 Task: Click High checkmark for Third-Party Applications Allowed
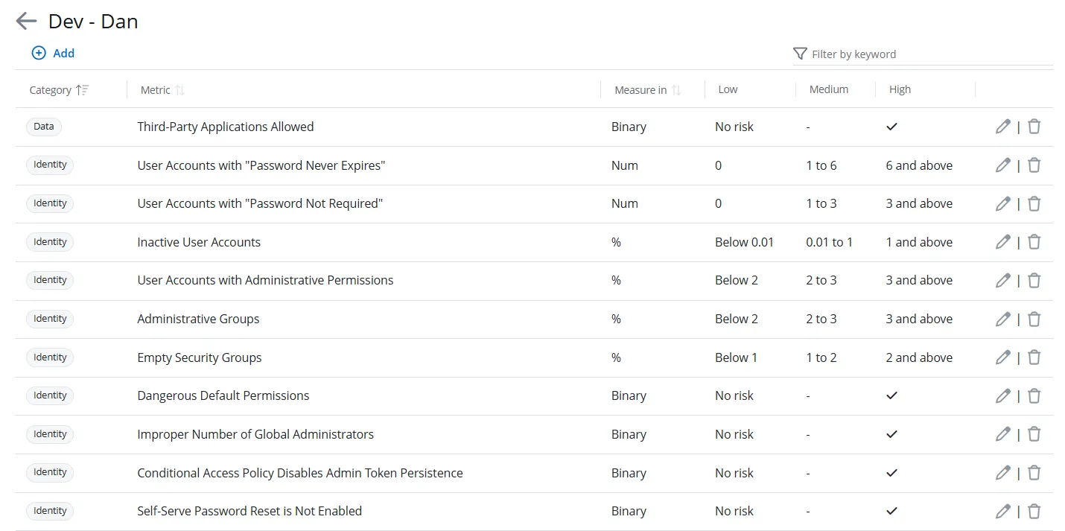pyautogui.click(x=891, y=127)
